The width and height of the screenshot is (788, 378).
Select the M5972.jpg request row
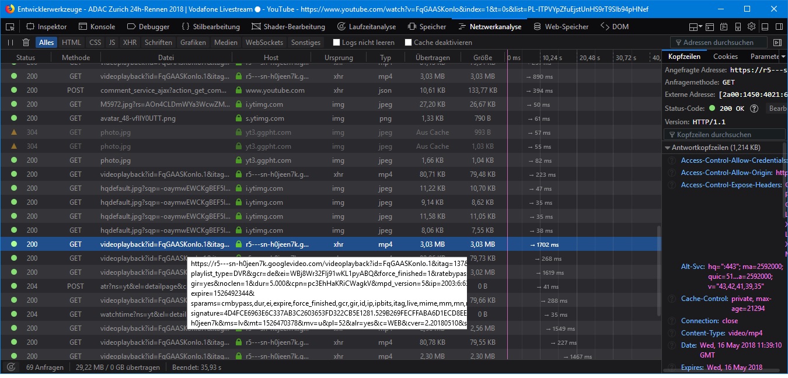pyautogui.click(x=327, y=104)
